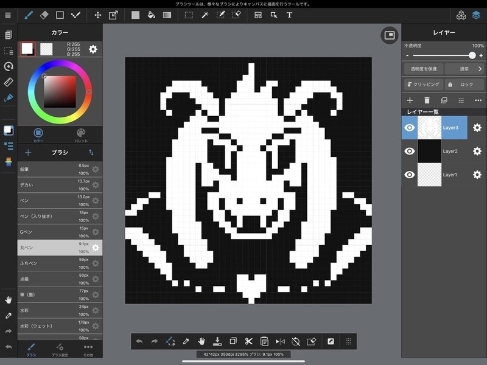Switch to the ブラシ設定 tab

pos(60,349)
